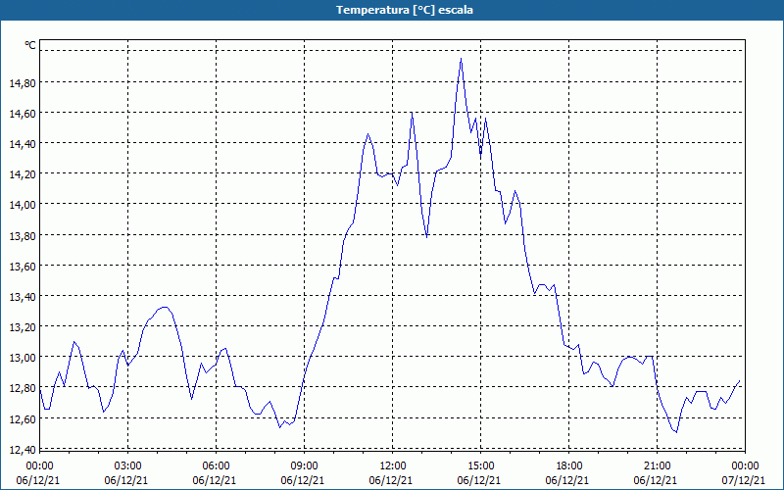Viewport: 784px width, 490px height.
Task: Click the 14,20 y-axis value
Action: point(23,175)
